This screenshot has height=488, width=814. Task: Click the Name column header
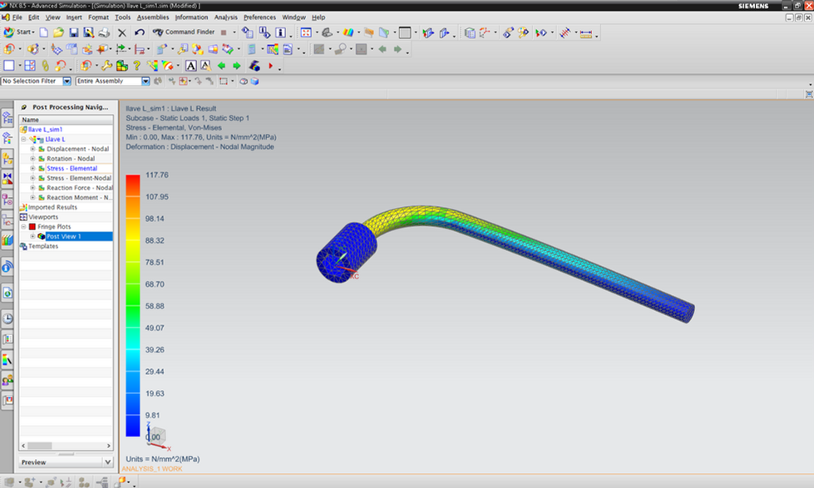click(x=66, y=120)
